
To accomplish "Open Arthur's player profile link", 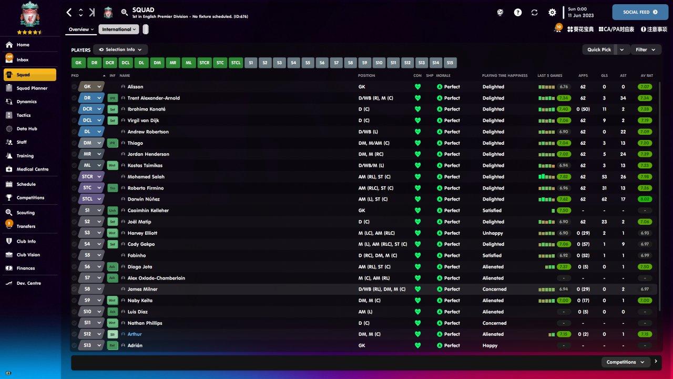I will click(x=135, y=334).
